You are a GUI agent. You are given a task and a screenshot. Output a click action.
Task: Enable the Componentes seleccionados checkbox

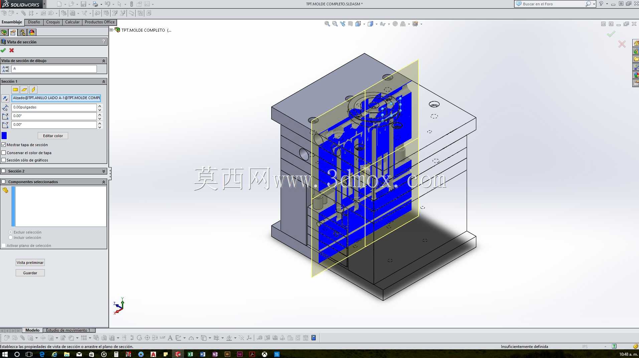[4, 182]
